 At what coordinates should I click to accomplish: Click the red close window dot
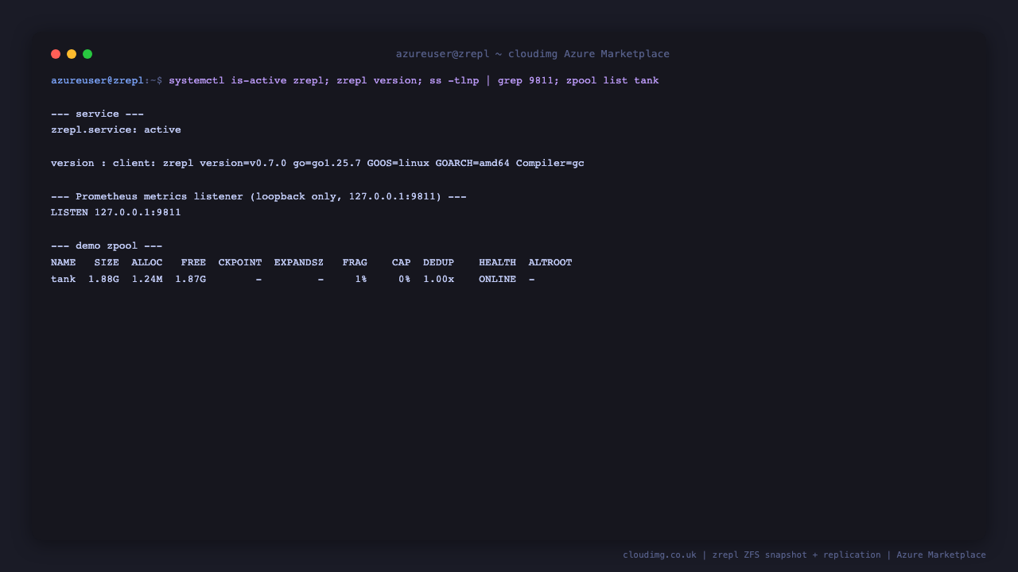(x=56, y=54)
